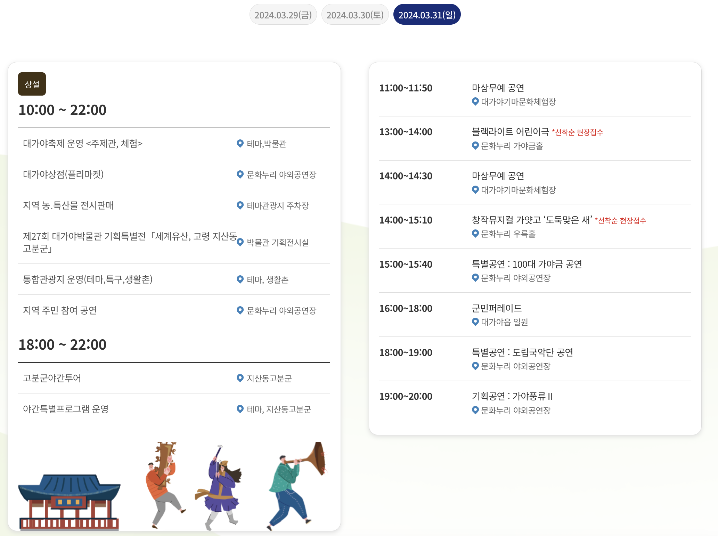Click the 고분군야간투어 program entry
Screen dimensions: 718x536
click(52, 378)
